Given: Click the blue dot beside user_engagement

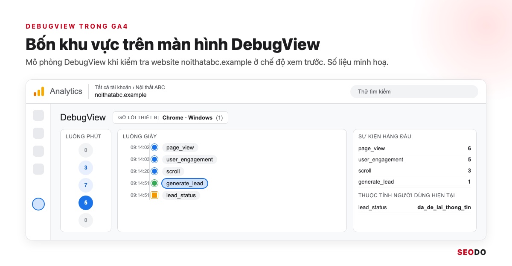Looking at the screenshot, I should tap(154, 159).
